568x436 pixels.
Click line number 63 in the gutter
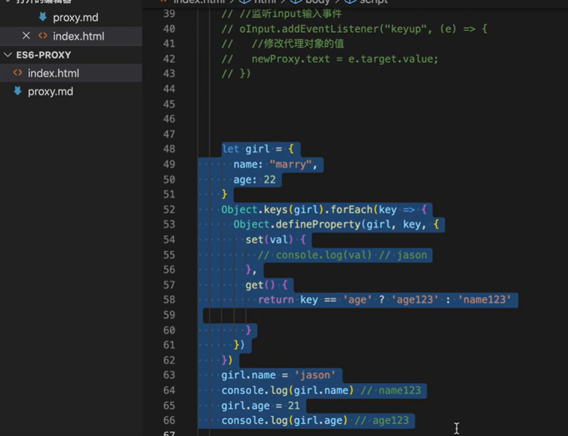click(169, 374)
